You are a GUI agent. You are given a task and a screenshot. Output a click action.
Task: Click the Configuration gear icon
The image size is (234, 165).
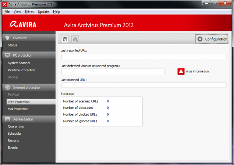click(200, 39)
